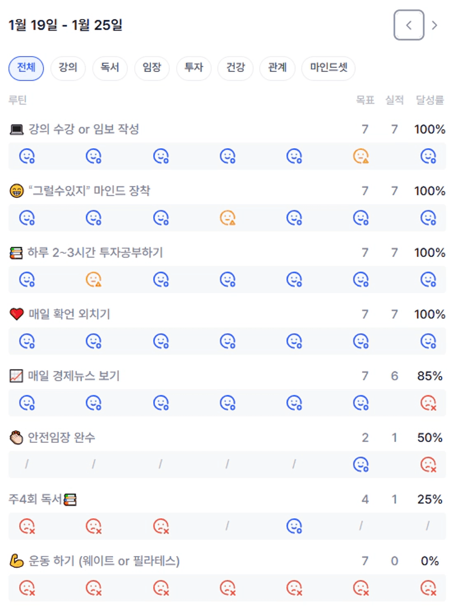The width and height of the screenshot is (454, 612).
Task: Click the flexed arm icon beside 운동 하기
Action: [16, 561]
